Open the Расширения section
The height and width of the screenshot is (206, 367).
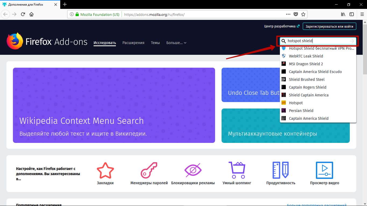[x=133, y=43]
